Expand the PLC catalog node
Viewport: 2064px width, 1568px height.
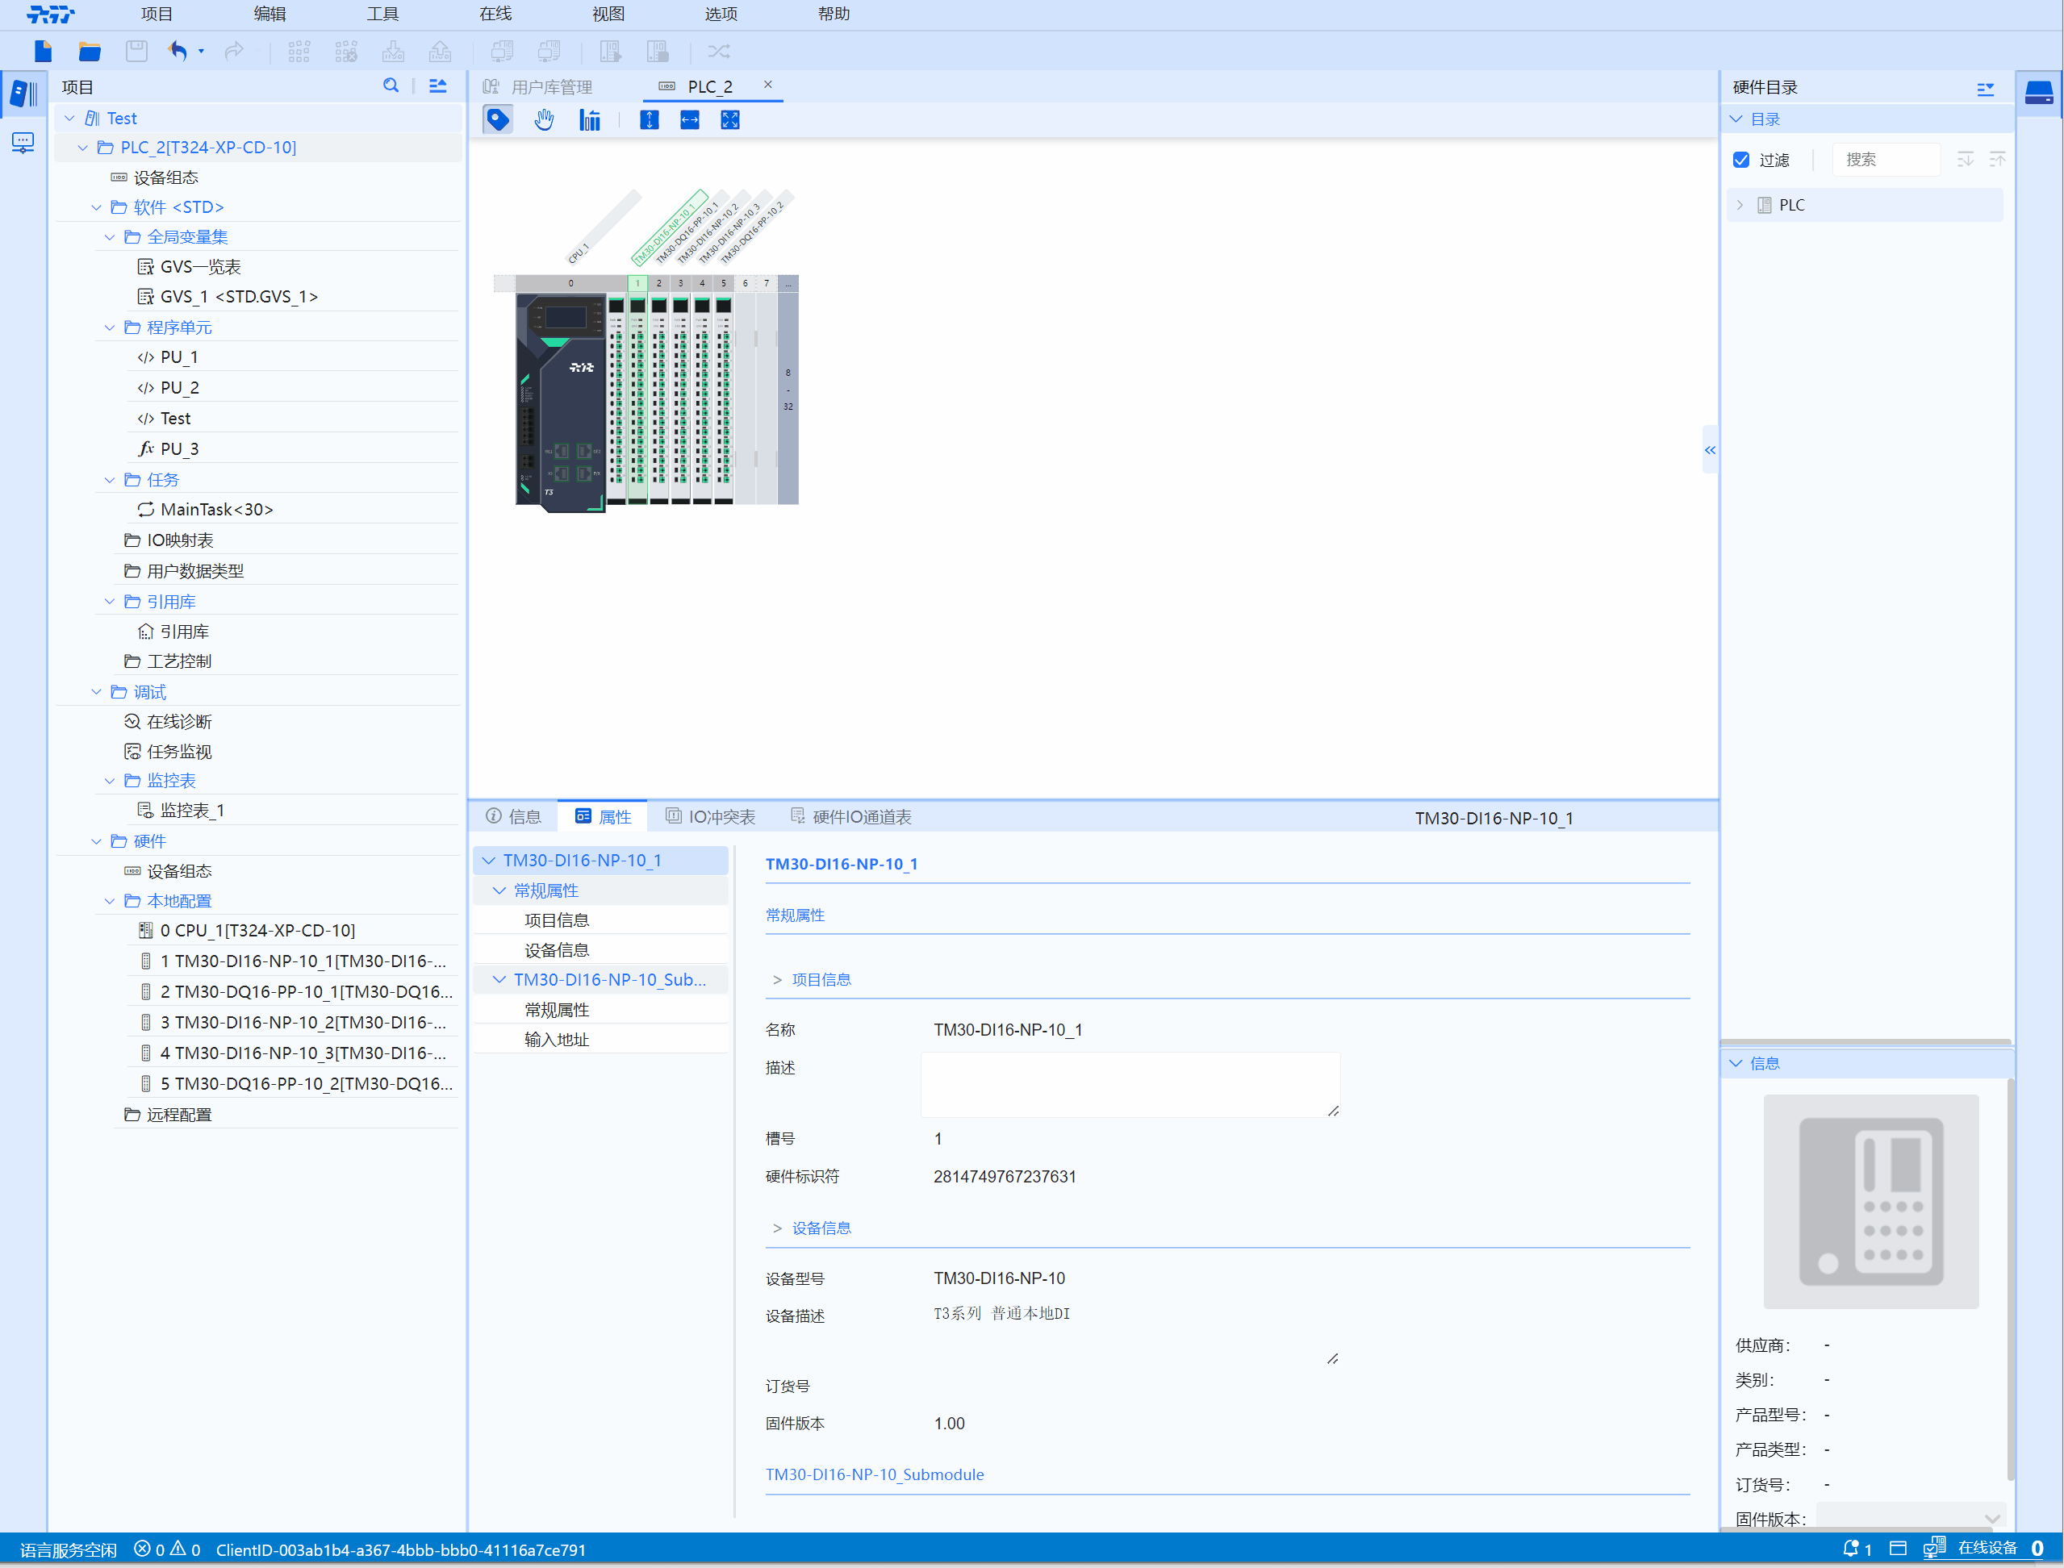(1740, 206)
